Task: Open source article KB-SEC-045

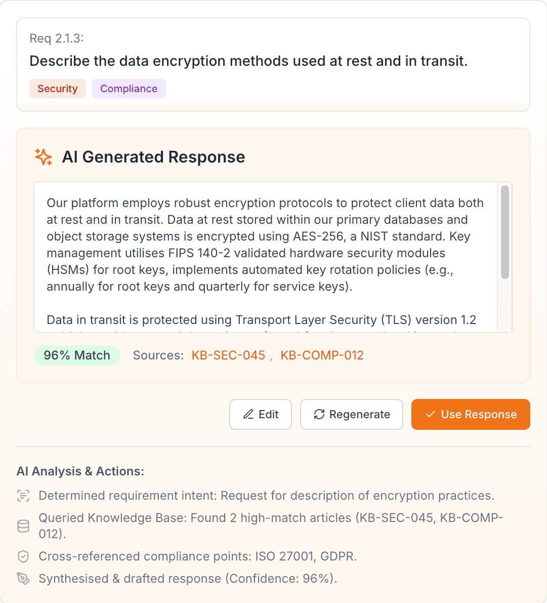Action: click(x=228, y=355)
